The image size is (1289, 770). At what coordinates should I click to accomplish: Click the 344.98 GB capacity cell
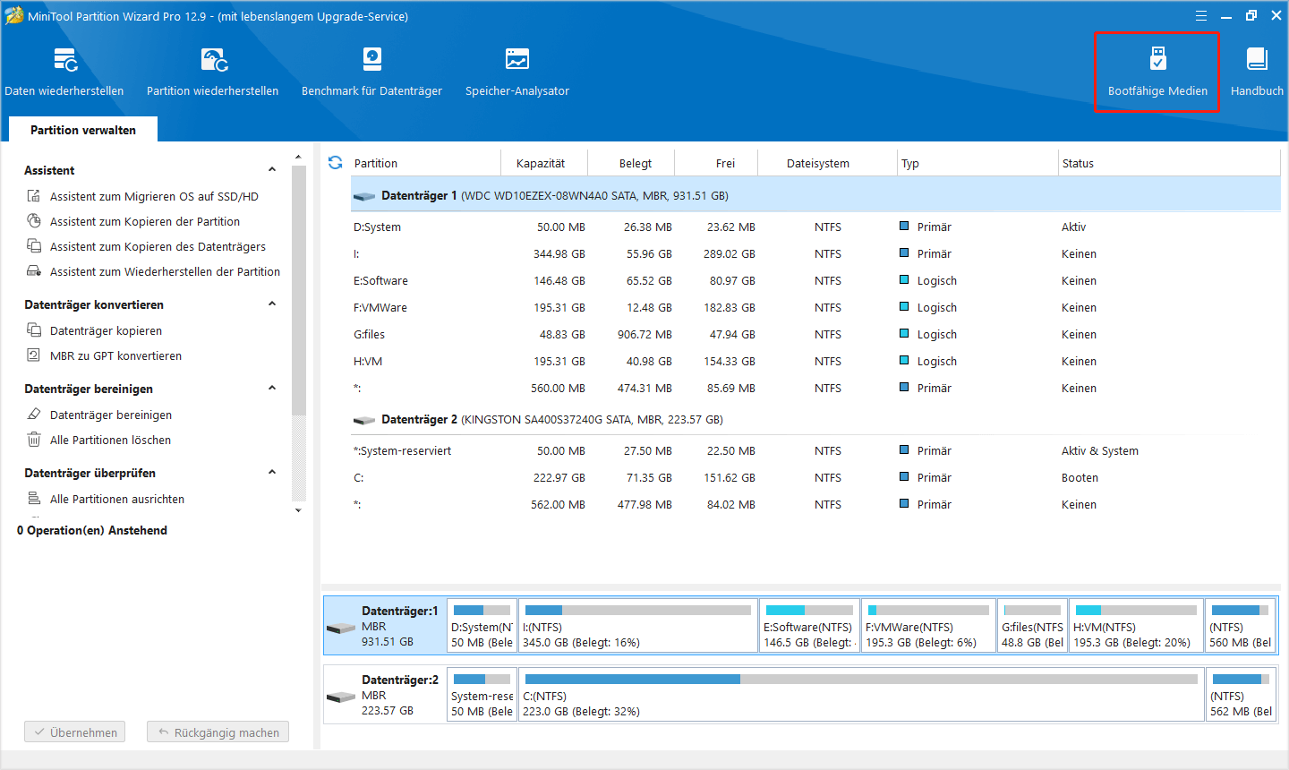[559, 253]
